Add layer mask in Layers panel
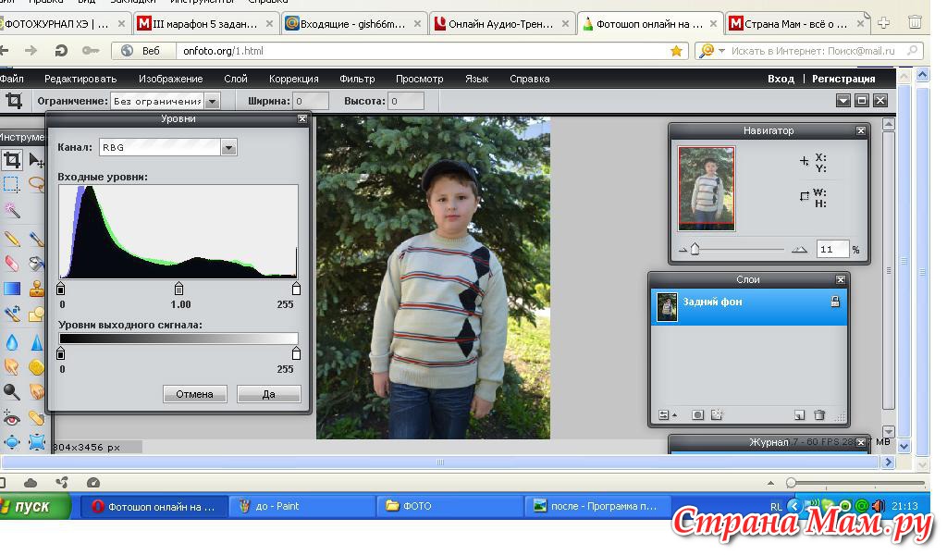The image size is (947, 555). coord(697,415)
